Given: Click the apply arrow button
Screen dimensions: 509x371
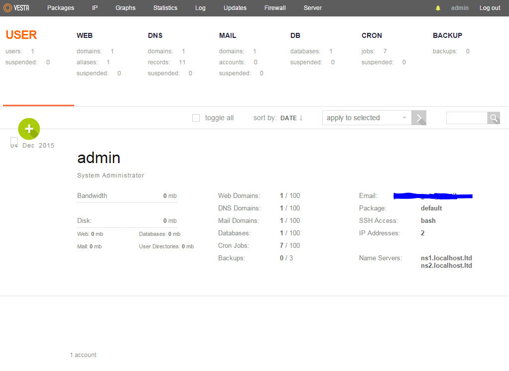Looking at the screenshot, I should (x=419, y=118).
